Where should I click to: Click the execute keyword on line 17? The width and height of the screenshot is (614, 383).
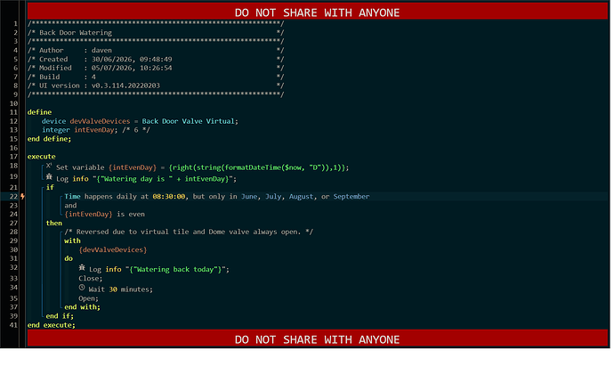[x=42, y=157]
